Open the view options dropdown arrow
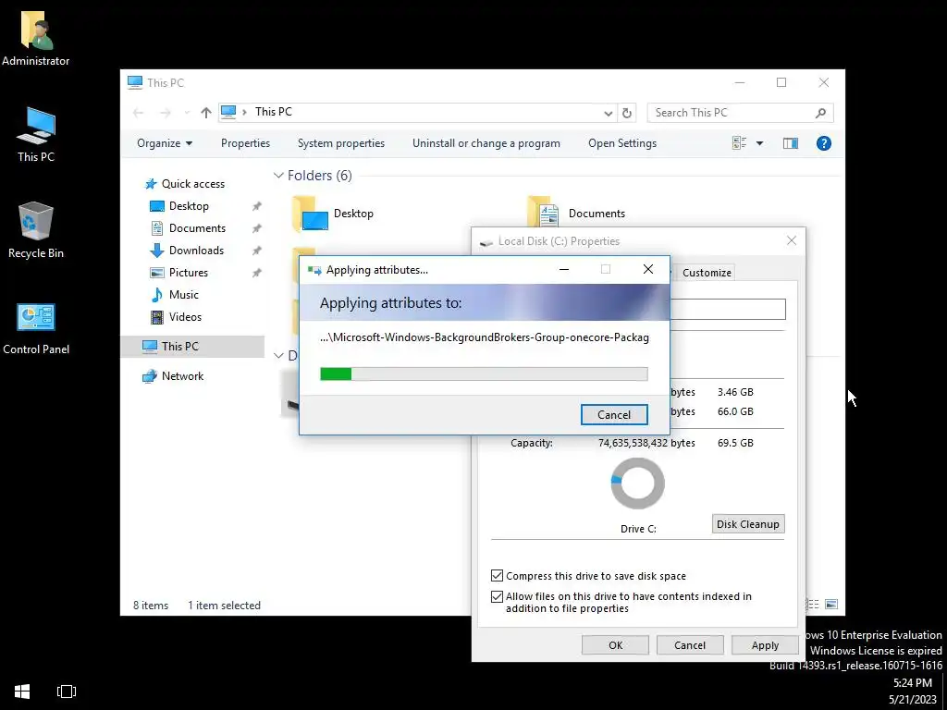The width and height of the screenshot is (947, 710). tap(760, 143)
